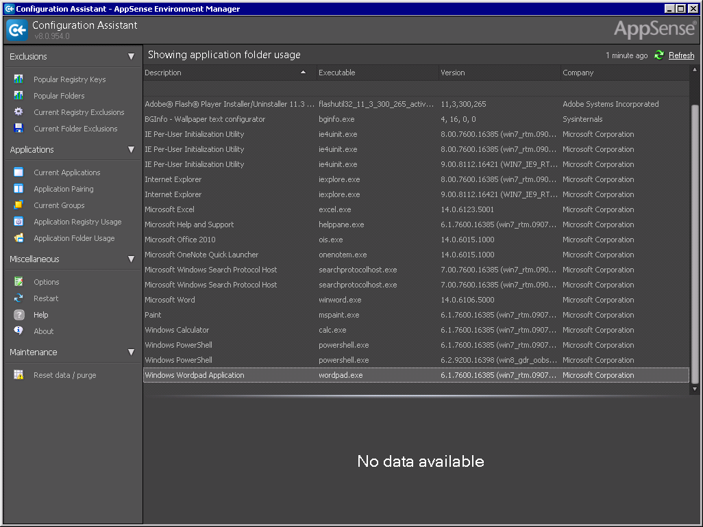Open the Application Registry Usage page

point(77,222)
